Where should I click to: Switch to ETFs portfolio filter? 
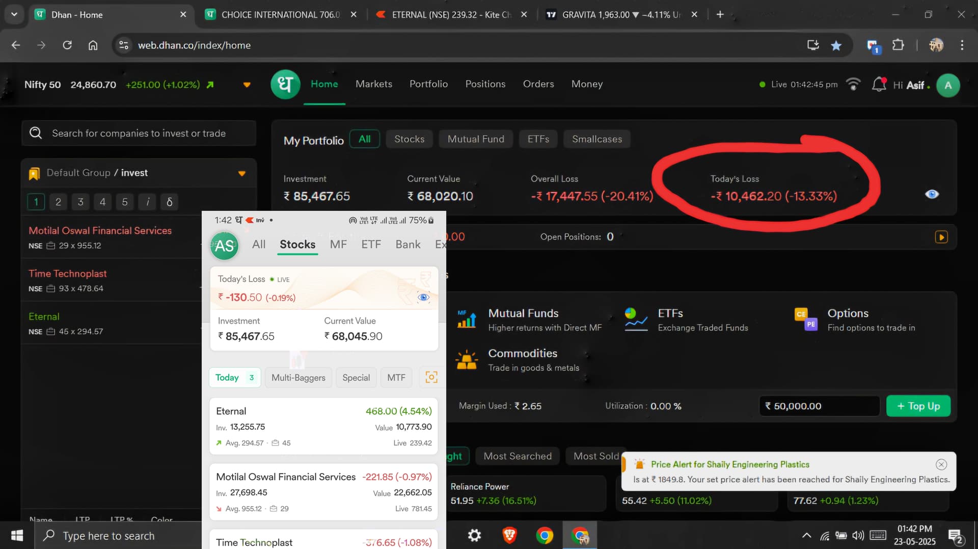tap(538, 139)
